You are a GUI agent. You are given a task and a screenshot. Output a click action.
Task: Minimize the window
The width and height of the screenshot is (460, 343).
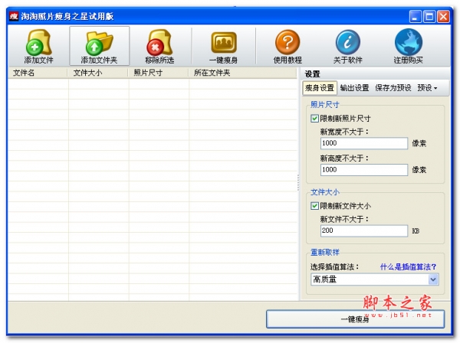coord(415,17)
